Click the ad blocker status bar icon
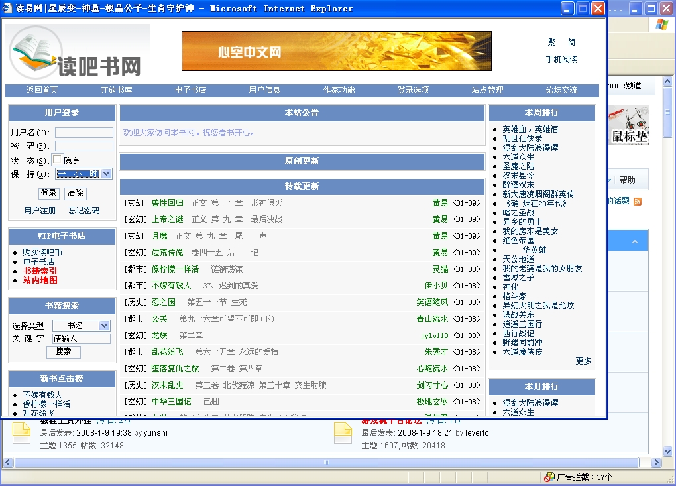Image resolution: width=676 pixels, height=486 pixels. click(549, 477)
